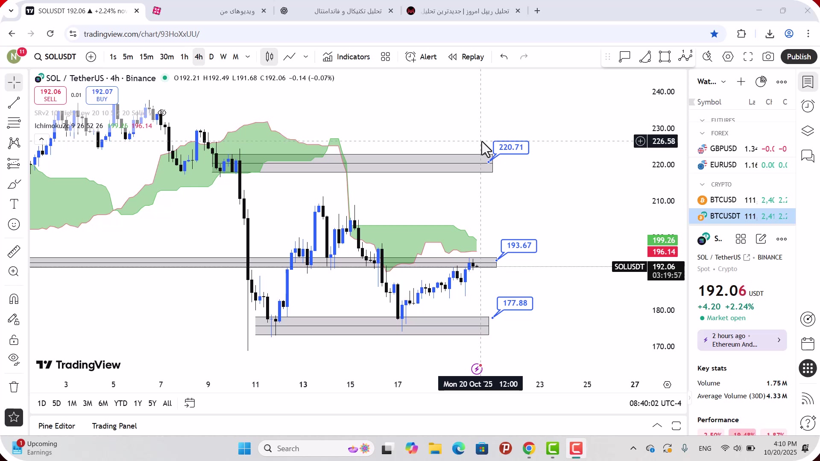Open the patterns drawing tool
The width and height of the screenshot is (820, 461).
point(14,143)
